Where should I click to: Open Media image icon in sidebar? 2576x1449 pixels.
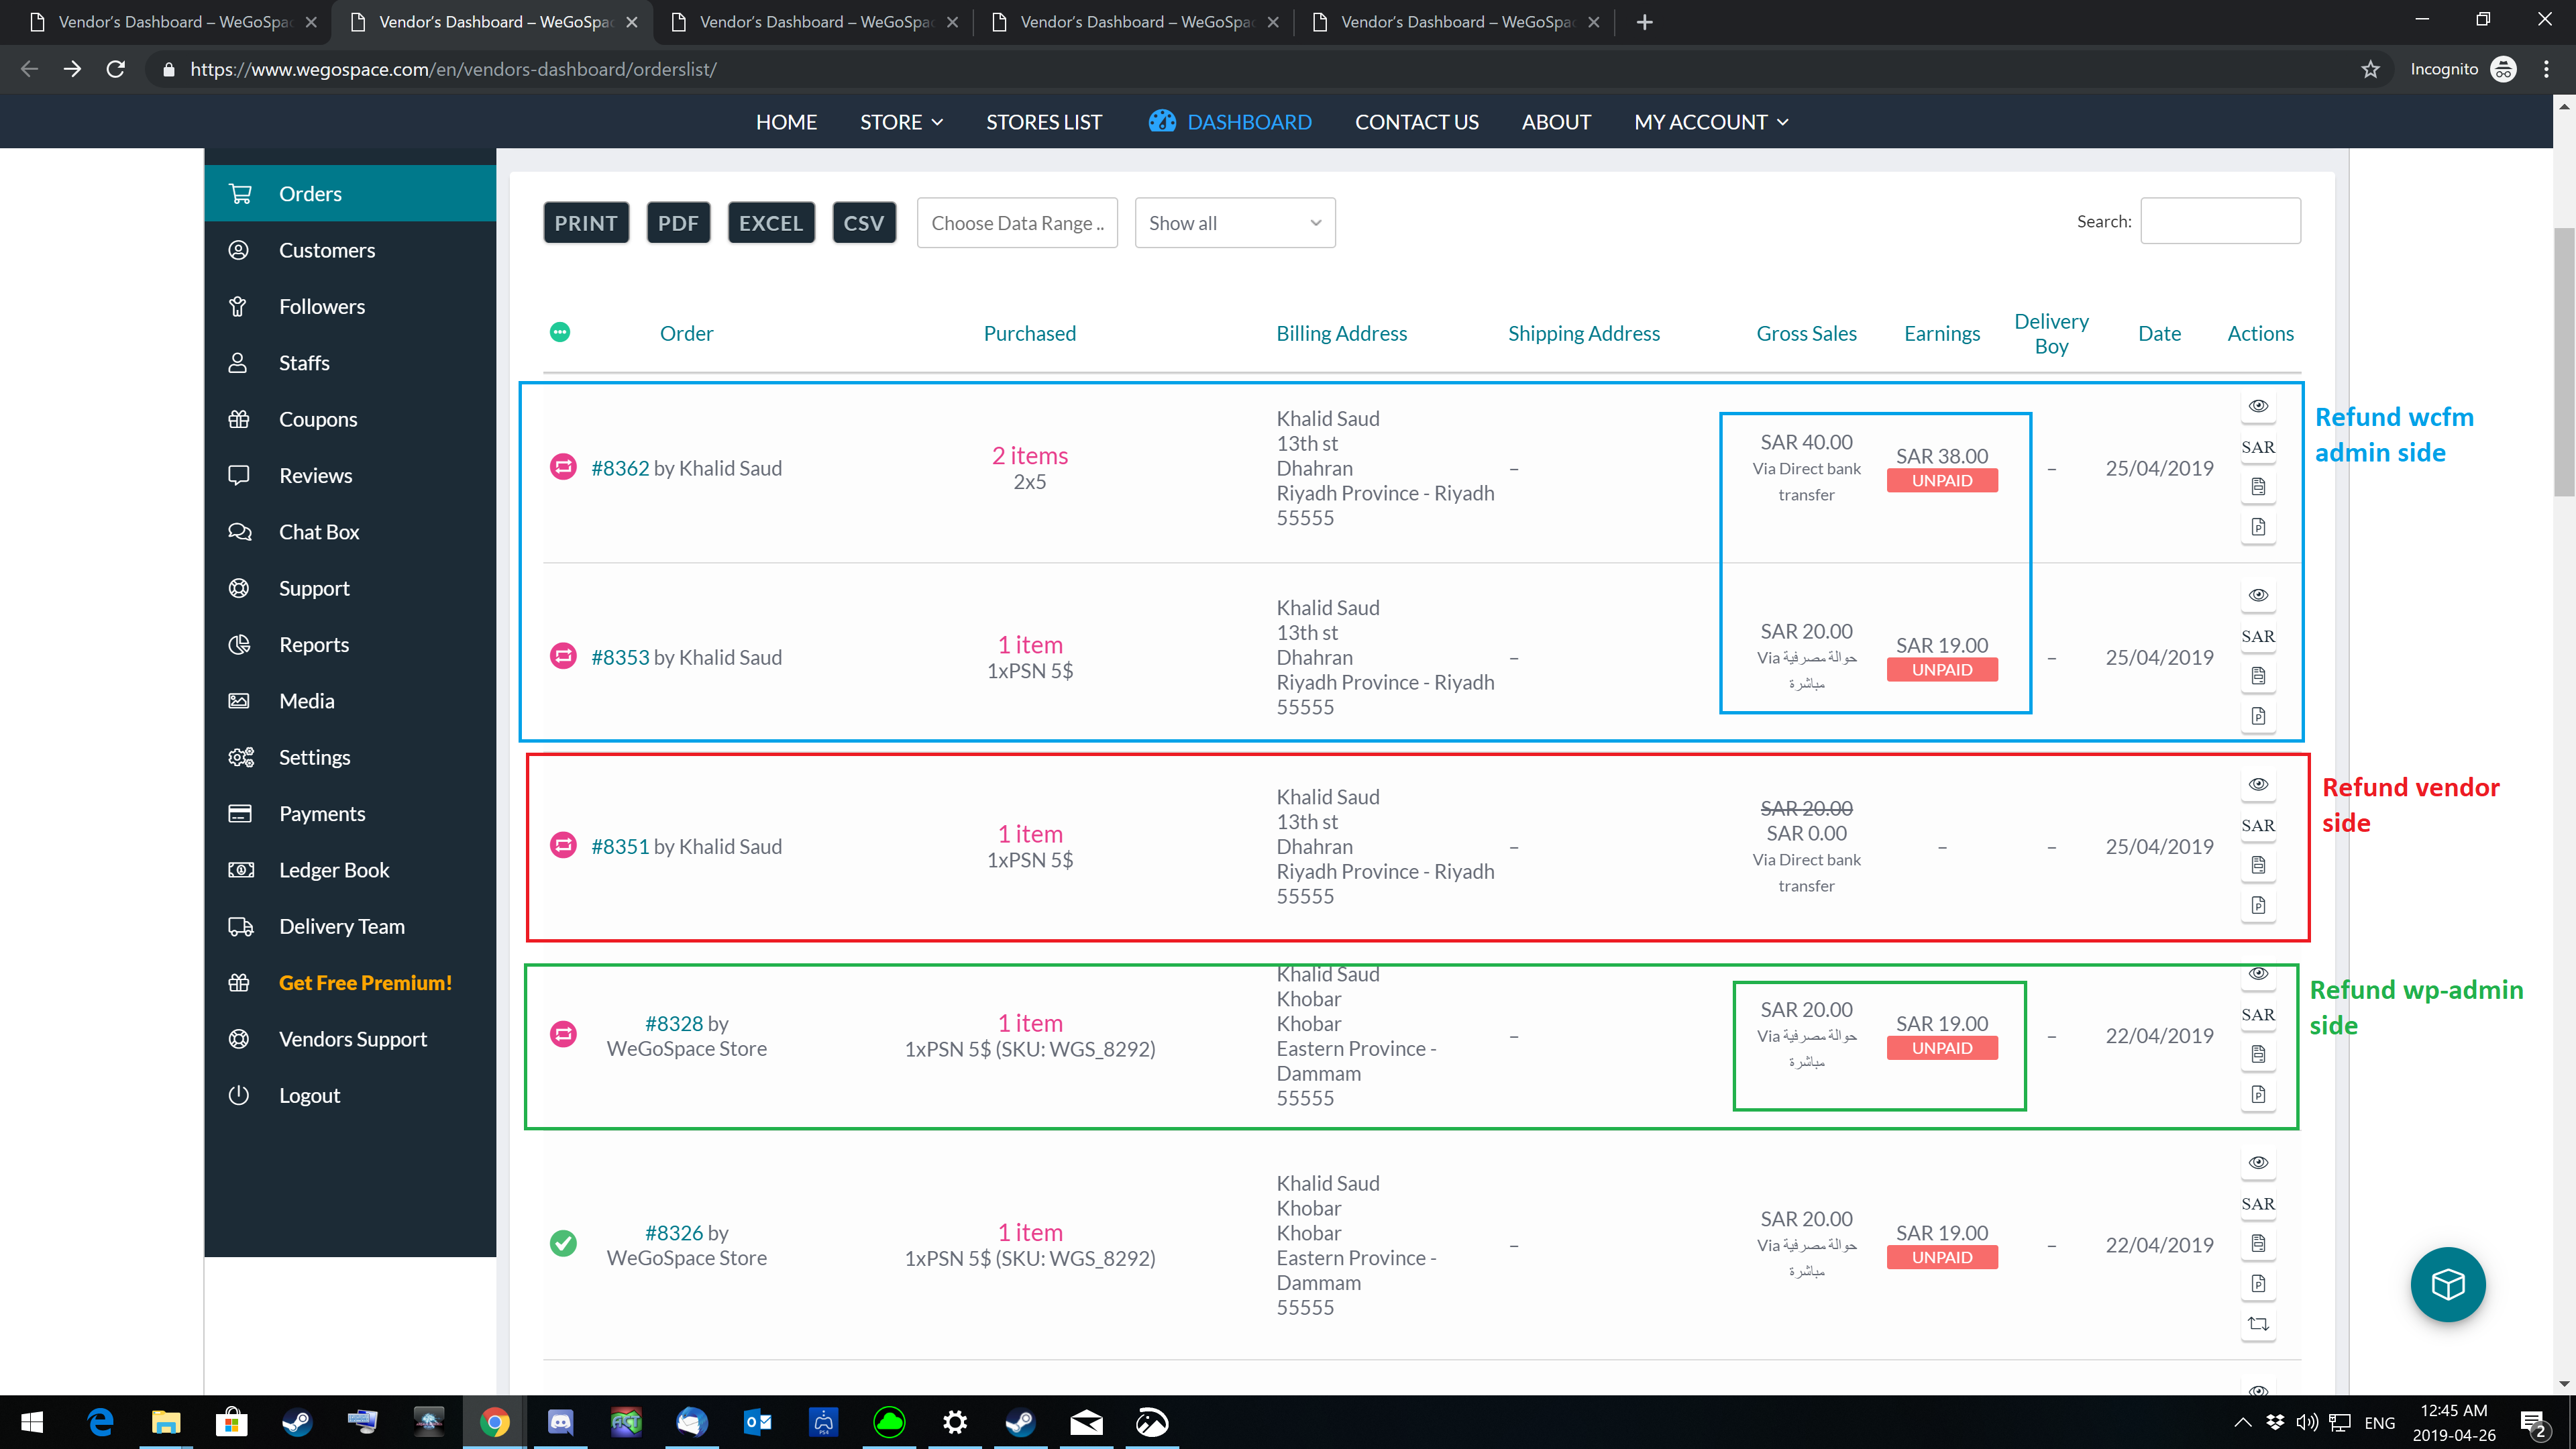pyautogui.click(x=238, y=700)
